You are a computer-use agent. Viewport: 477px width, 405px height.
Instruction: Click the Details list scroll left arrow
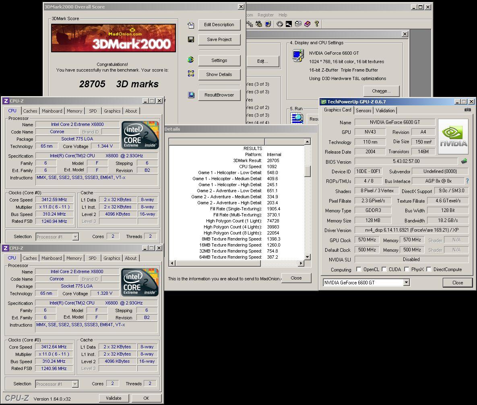click(x=172, y=263)
